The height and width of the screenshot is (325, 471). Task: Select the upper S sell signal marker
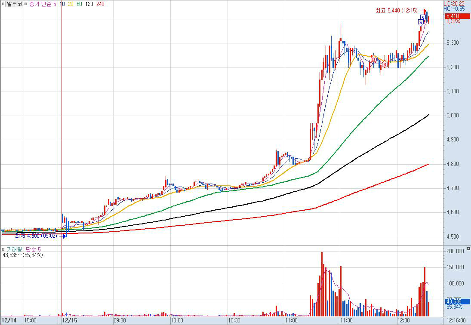pos(423,18)
